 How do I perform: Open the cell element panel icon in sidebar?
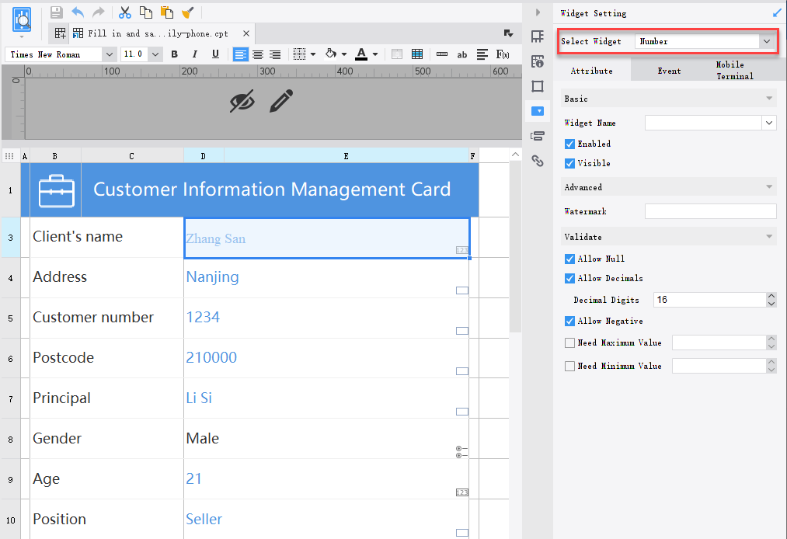[x=538, y=37]
